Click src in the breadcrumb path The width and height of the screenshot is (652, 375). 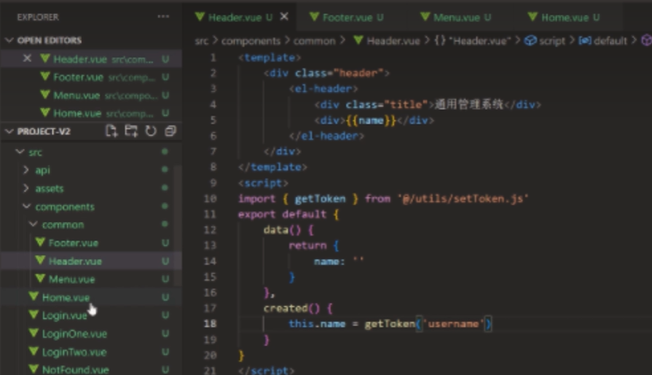point(201,41)
